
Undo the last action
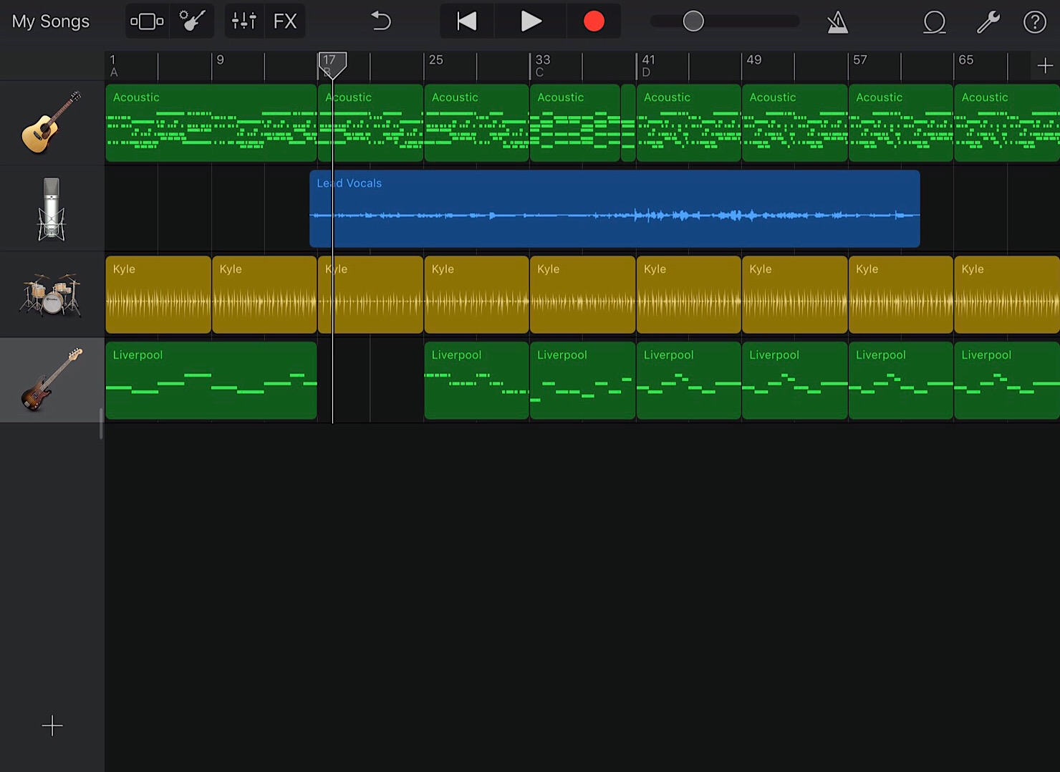pyautogui.click(x=381, y=21)
